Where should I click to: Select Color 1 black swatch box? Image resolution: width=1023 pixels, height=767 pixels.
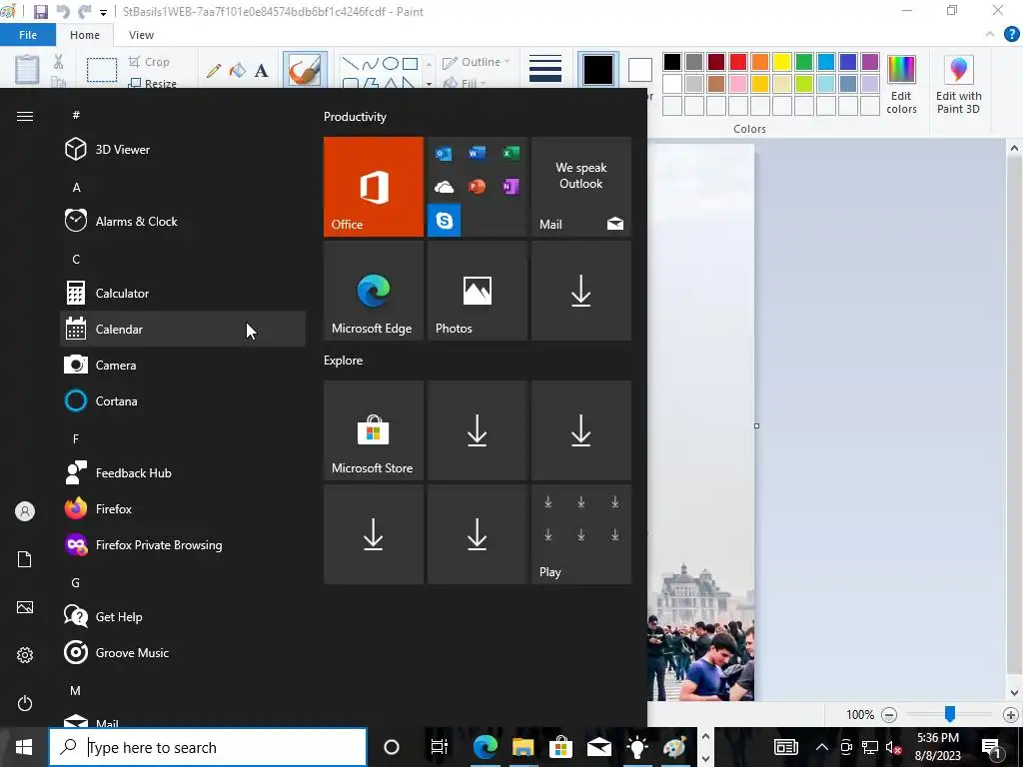(x=598, y=69)
